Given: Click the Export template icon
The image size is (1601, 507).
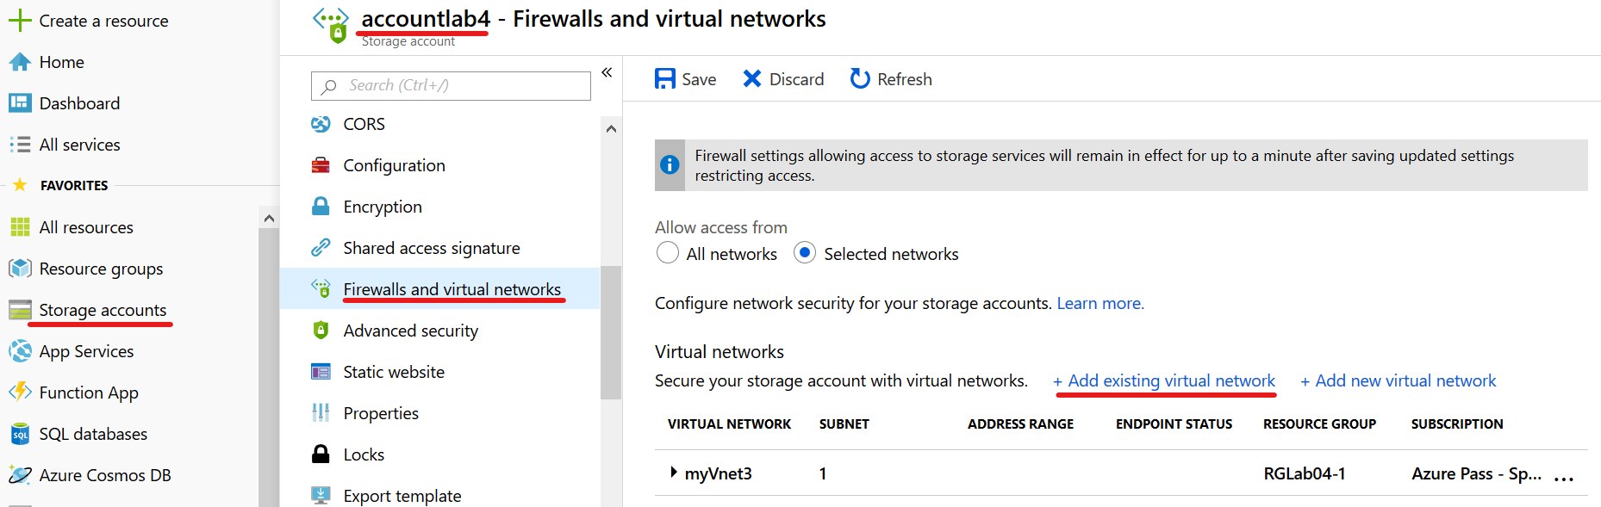Looking at the screenshot, I should click(321, 496).
